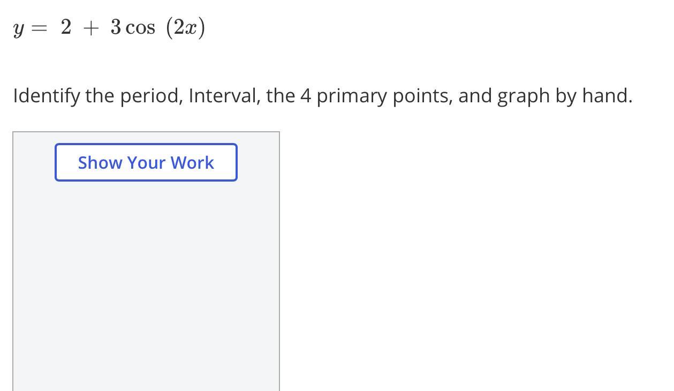
Task: Click the word "period" in the instructions
Action: tap(151, 96)
